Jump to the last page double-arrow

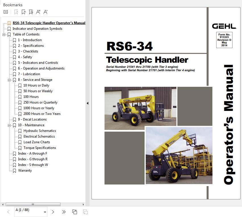(64, 212)
